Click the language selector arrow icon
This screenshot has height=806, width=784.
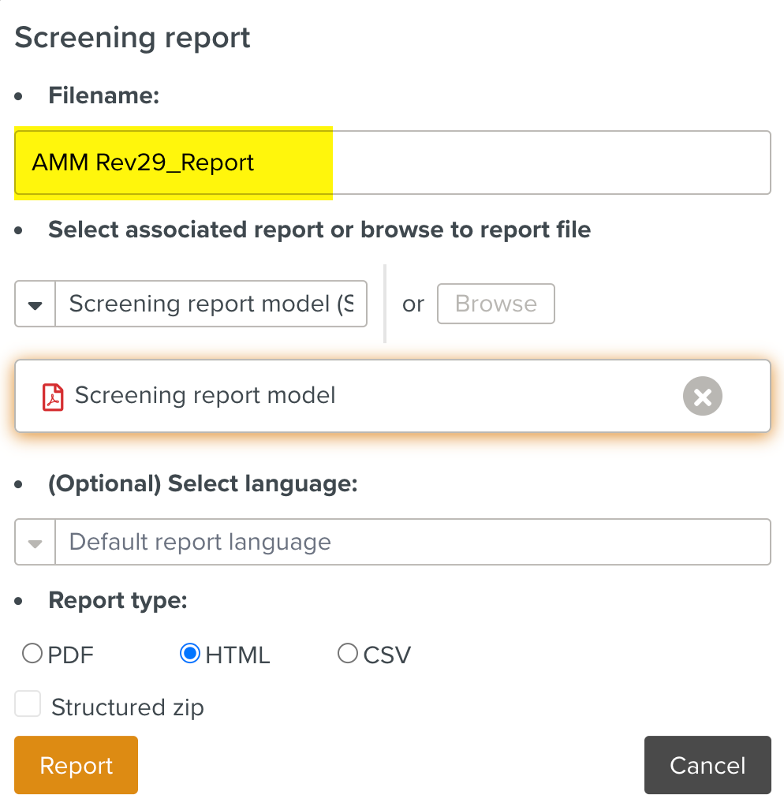35,543
